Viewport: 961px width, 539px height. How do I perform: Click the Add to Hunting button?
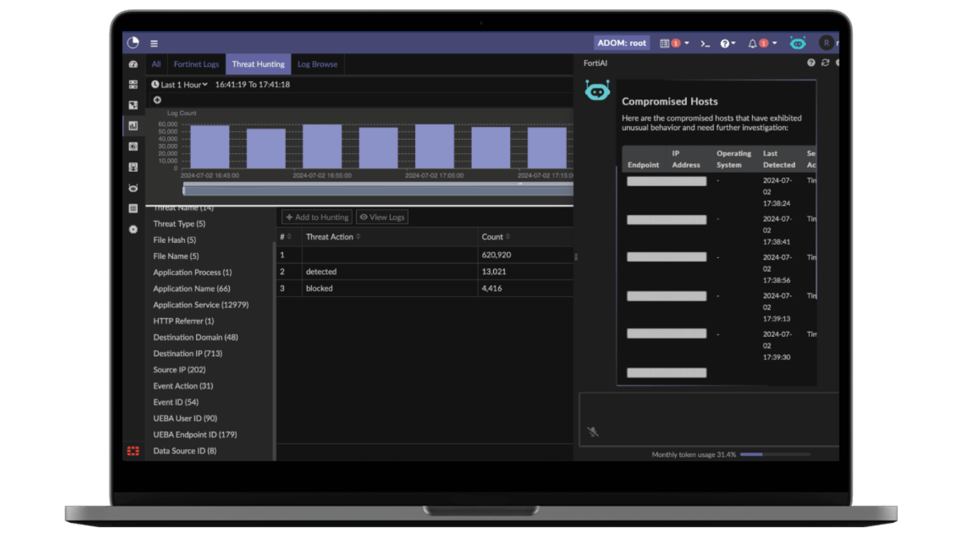[317, 218]
